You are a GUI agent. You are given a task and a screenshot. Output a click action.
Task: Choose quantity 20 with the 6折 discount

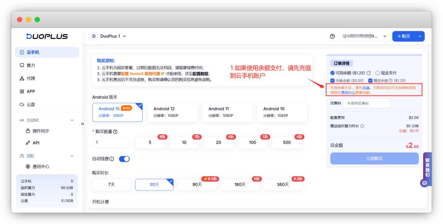pos(219,142)
